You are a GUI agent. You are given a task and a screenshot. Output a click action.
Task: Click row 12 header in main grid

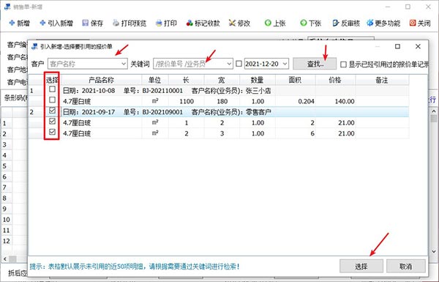click(x=7, y=241)
